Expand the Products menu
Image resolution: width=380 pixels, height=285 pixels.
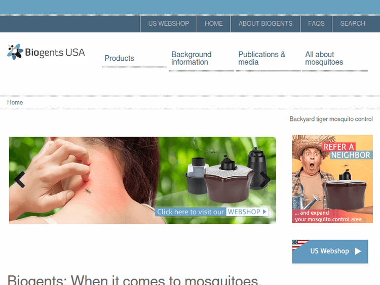pos(119,58)
